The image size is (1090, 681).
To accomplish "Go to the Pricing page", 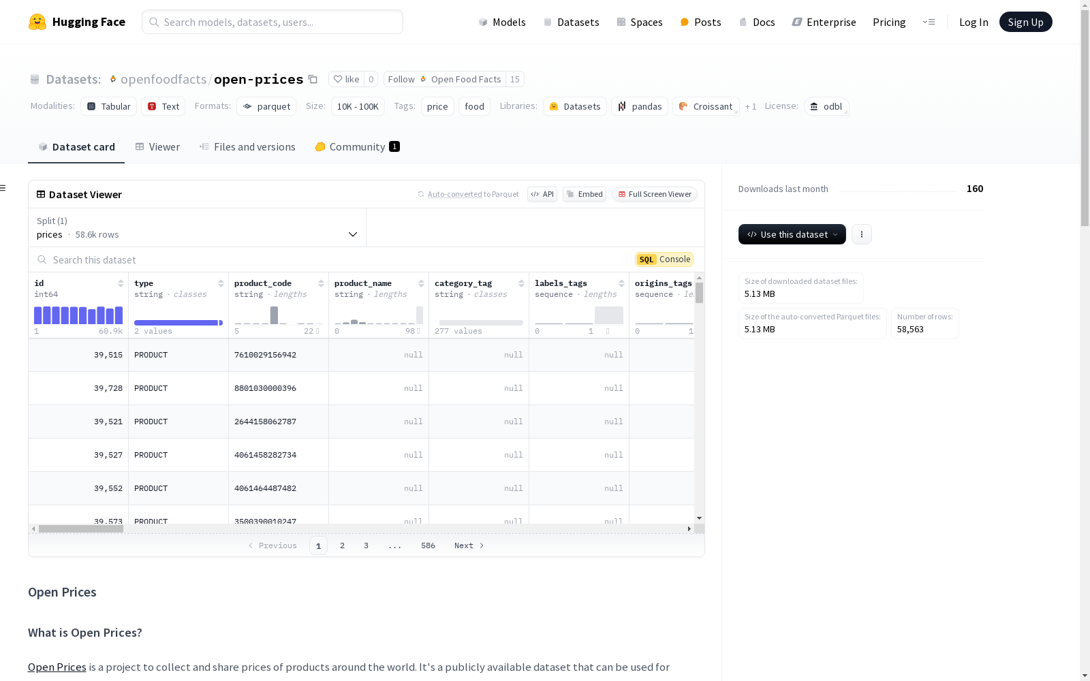I will tap(889, 22).
